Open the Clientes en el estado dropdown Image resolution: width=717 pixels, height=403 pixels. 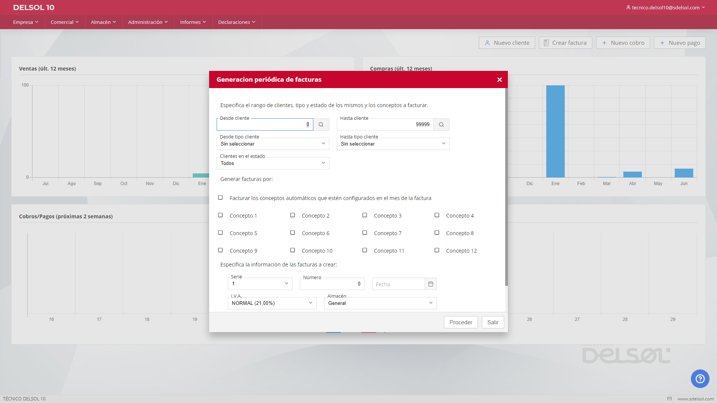[273, 163]
